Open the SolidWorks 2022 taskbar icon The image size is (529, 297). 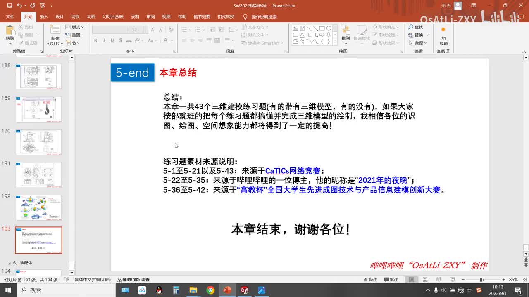(244, 290)
